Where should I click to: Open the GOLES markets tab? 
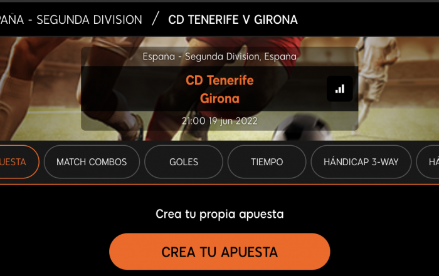click(184, 161)
